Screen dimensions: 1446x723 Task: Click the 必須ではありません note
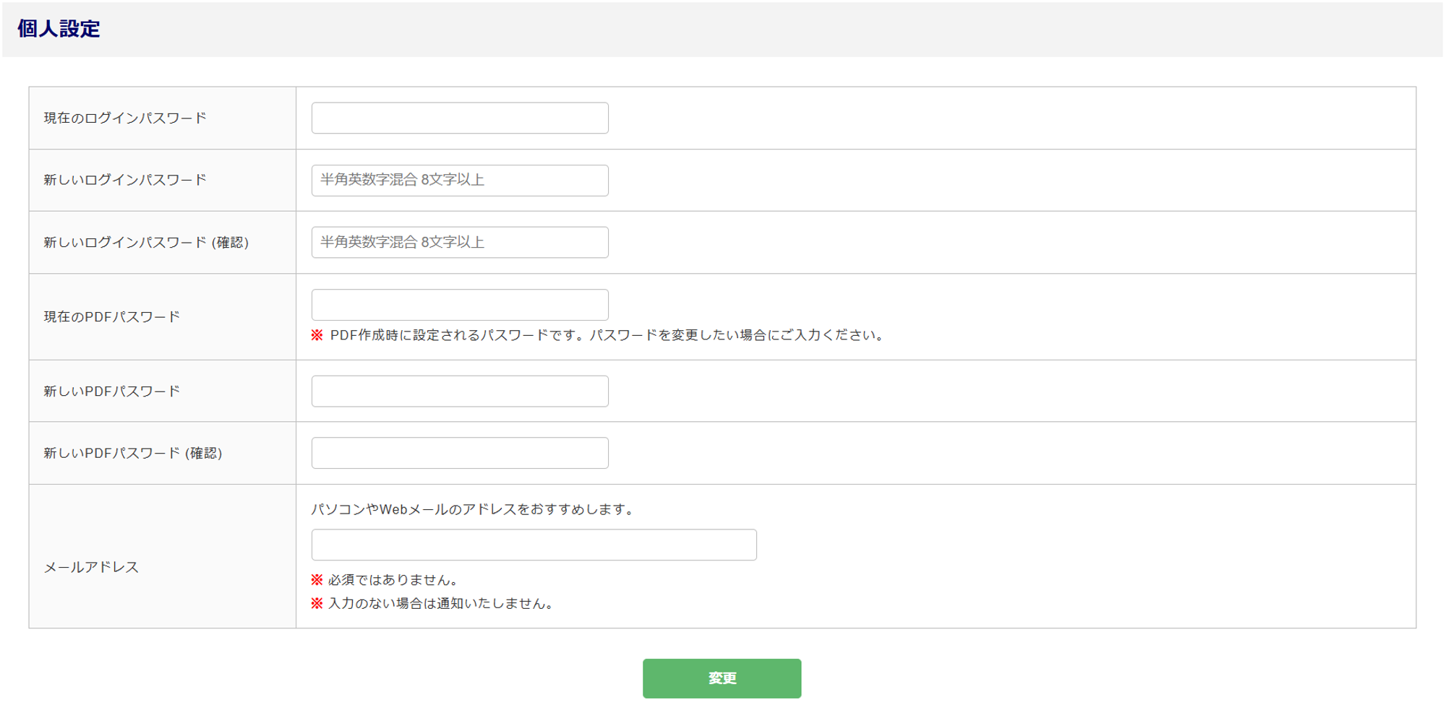[x=393, y=580]
